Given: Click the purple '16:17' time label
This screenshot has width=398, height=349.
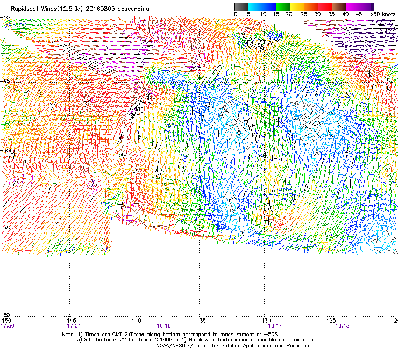Looking at the screenshot, I should coord(275,326).
